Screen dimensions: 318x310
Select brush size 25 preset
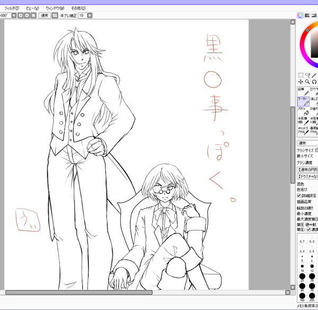(302, 277)
